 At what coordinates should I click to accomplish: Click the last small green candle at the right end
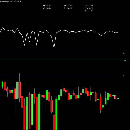click(118, 99)
